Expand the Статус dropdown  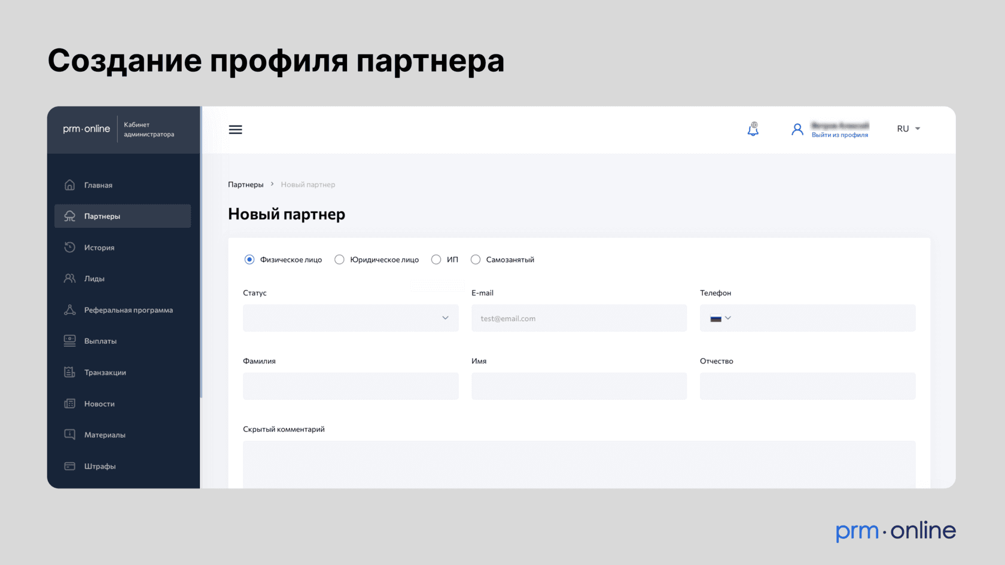351,318
